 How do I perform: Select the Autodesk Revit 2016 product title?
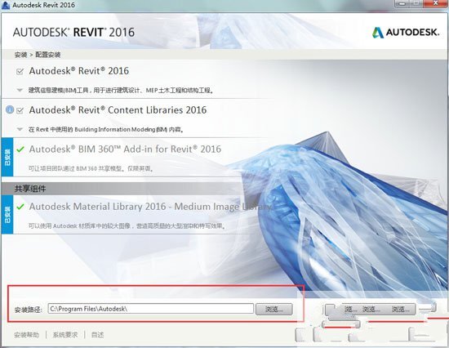tap(79, 71)
